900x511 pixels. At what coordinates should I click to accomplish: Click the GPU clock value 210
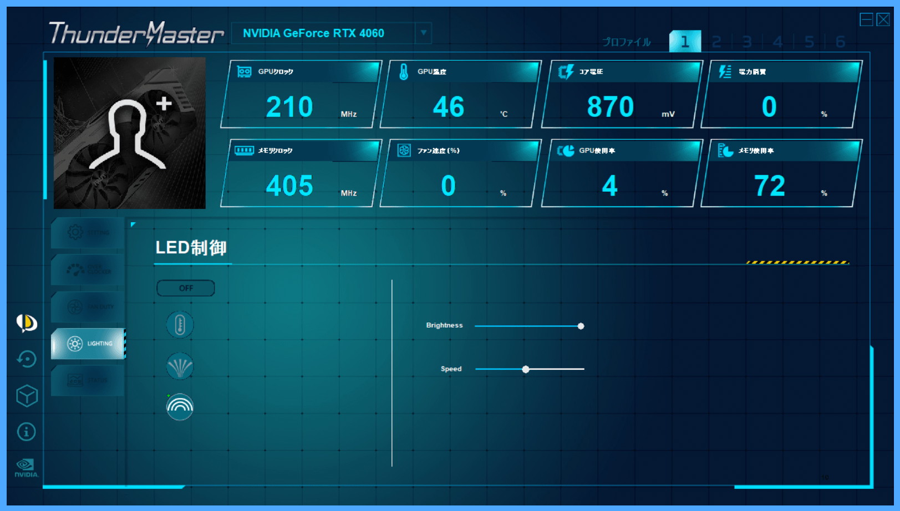click(x=289, y=107)
